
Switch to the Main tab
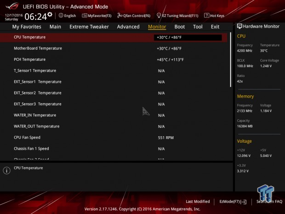pos(55,27)
